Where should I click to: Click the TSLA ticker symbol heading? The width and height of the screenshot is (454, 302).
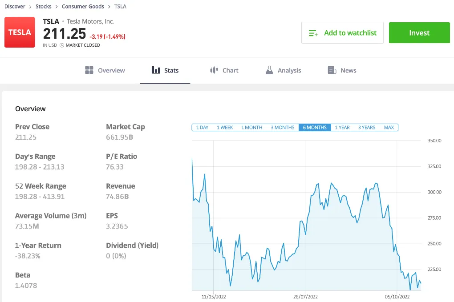pyautogui.click(x=51, y=21)
